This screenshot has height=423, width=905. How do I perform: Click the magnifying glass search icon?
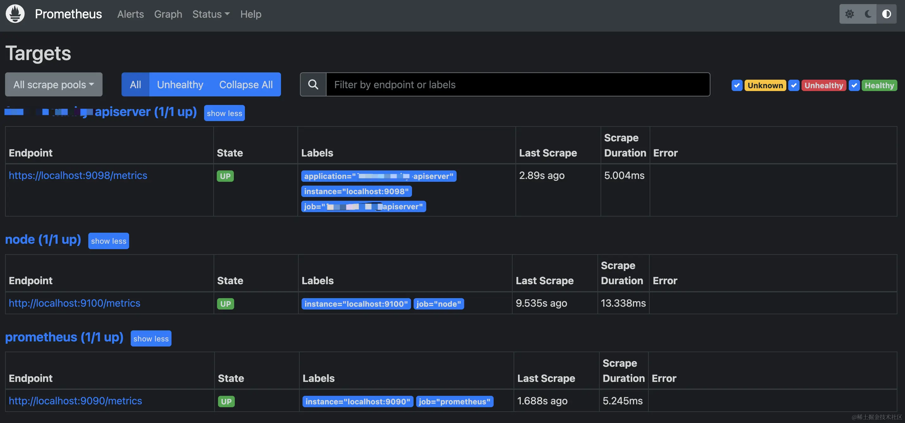(x=313, y=85)
